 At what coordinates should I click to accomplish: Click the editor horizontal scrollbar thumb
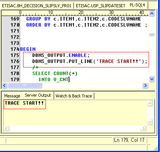(25, 86)
